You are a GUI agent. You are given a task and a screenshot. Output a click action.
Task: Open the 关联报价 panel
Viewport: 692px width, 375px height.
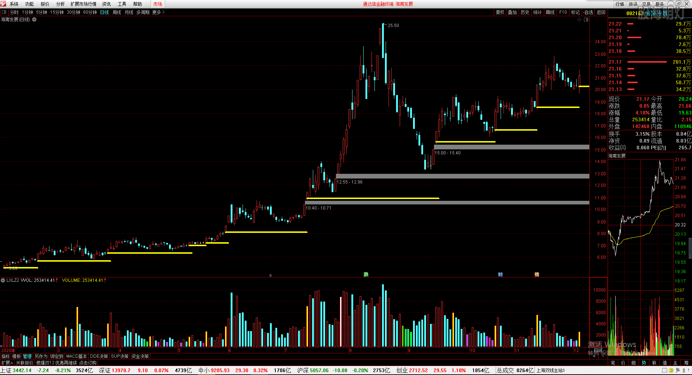tap(25, 363)
